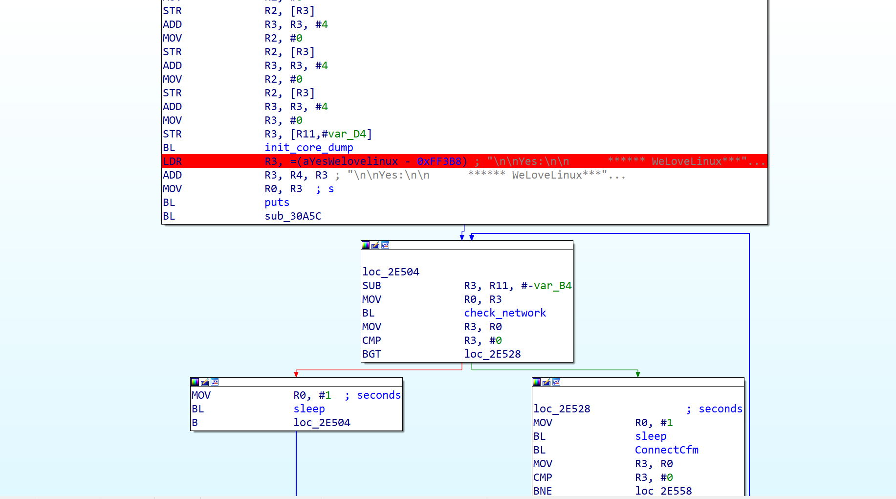Viewport: 896px width, 499px height.
Task: Click the var_B4 variable in SUB instruction
Action: pyautogui.click(x=552, y=286)
